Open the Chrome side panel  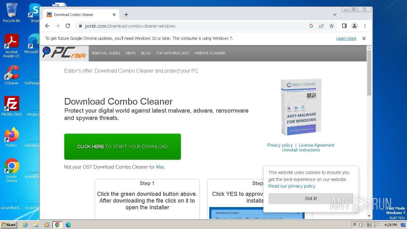(x=344, y=26)
